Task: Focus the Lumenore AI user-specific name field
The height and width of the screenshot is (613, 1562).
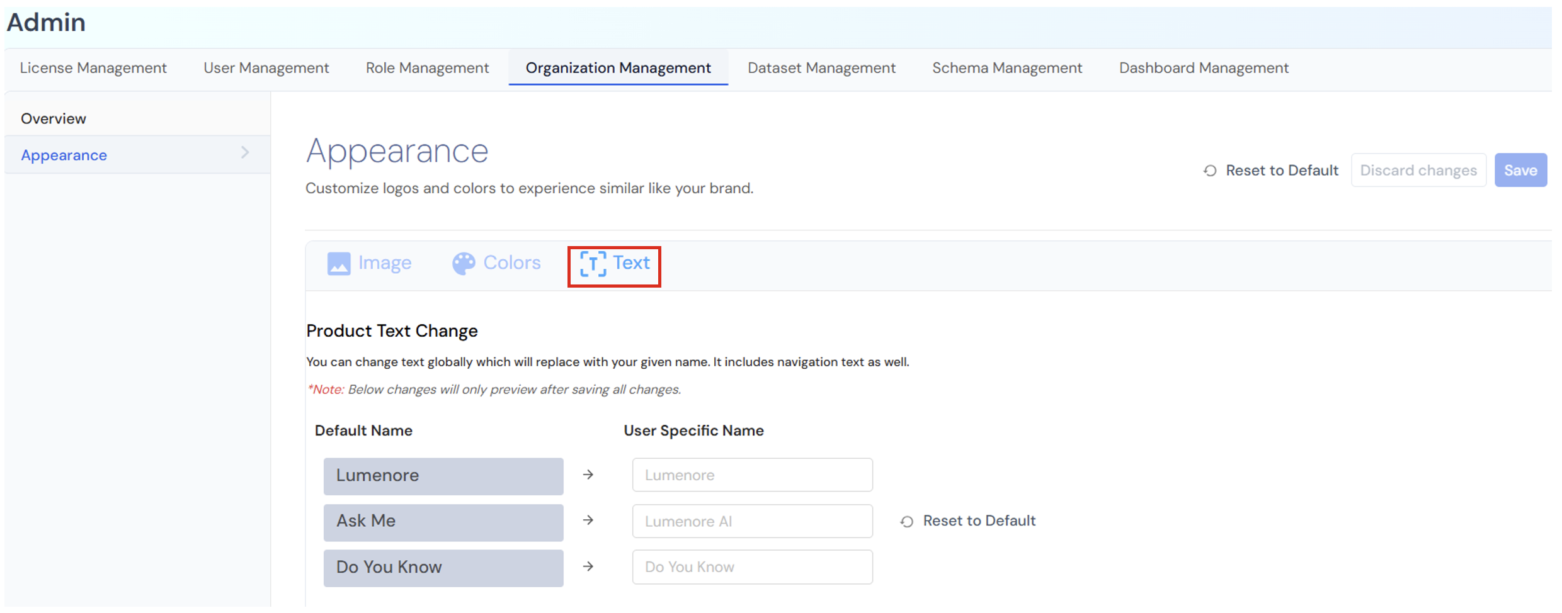Action: (x=752, y=521)
